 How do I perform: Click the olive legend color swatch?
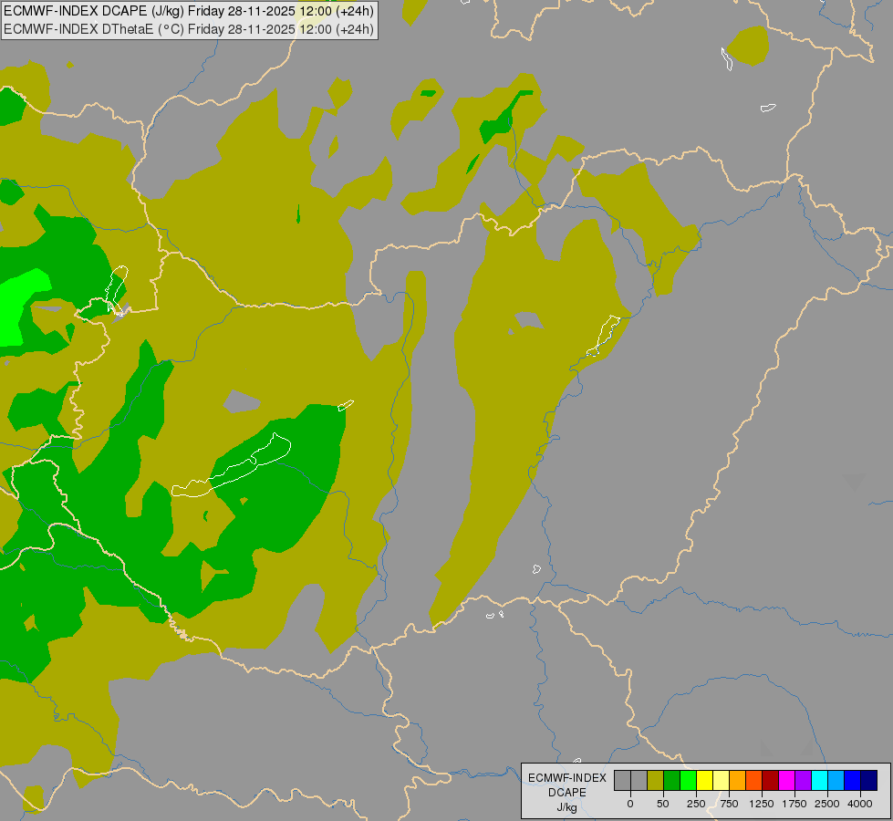coord(656,781)
